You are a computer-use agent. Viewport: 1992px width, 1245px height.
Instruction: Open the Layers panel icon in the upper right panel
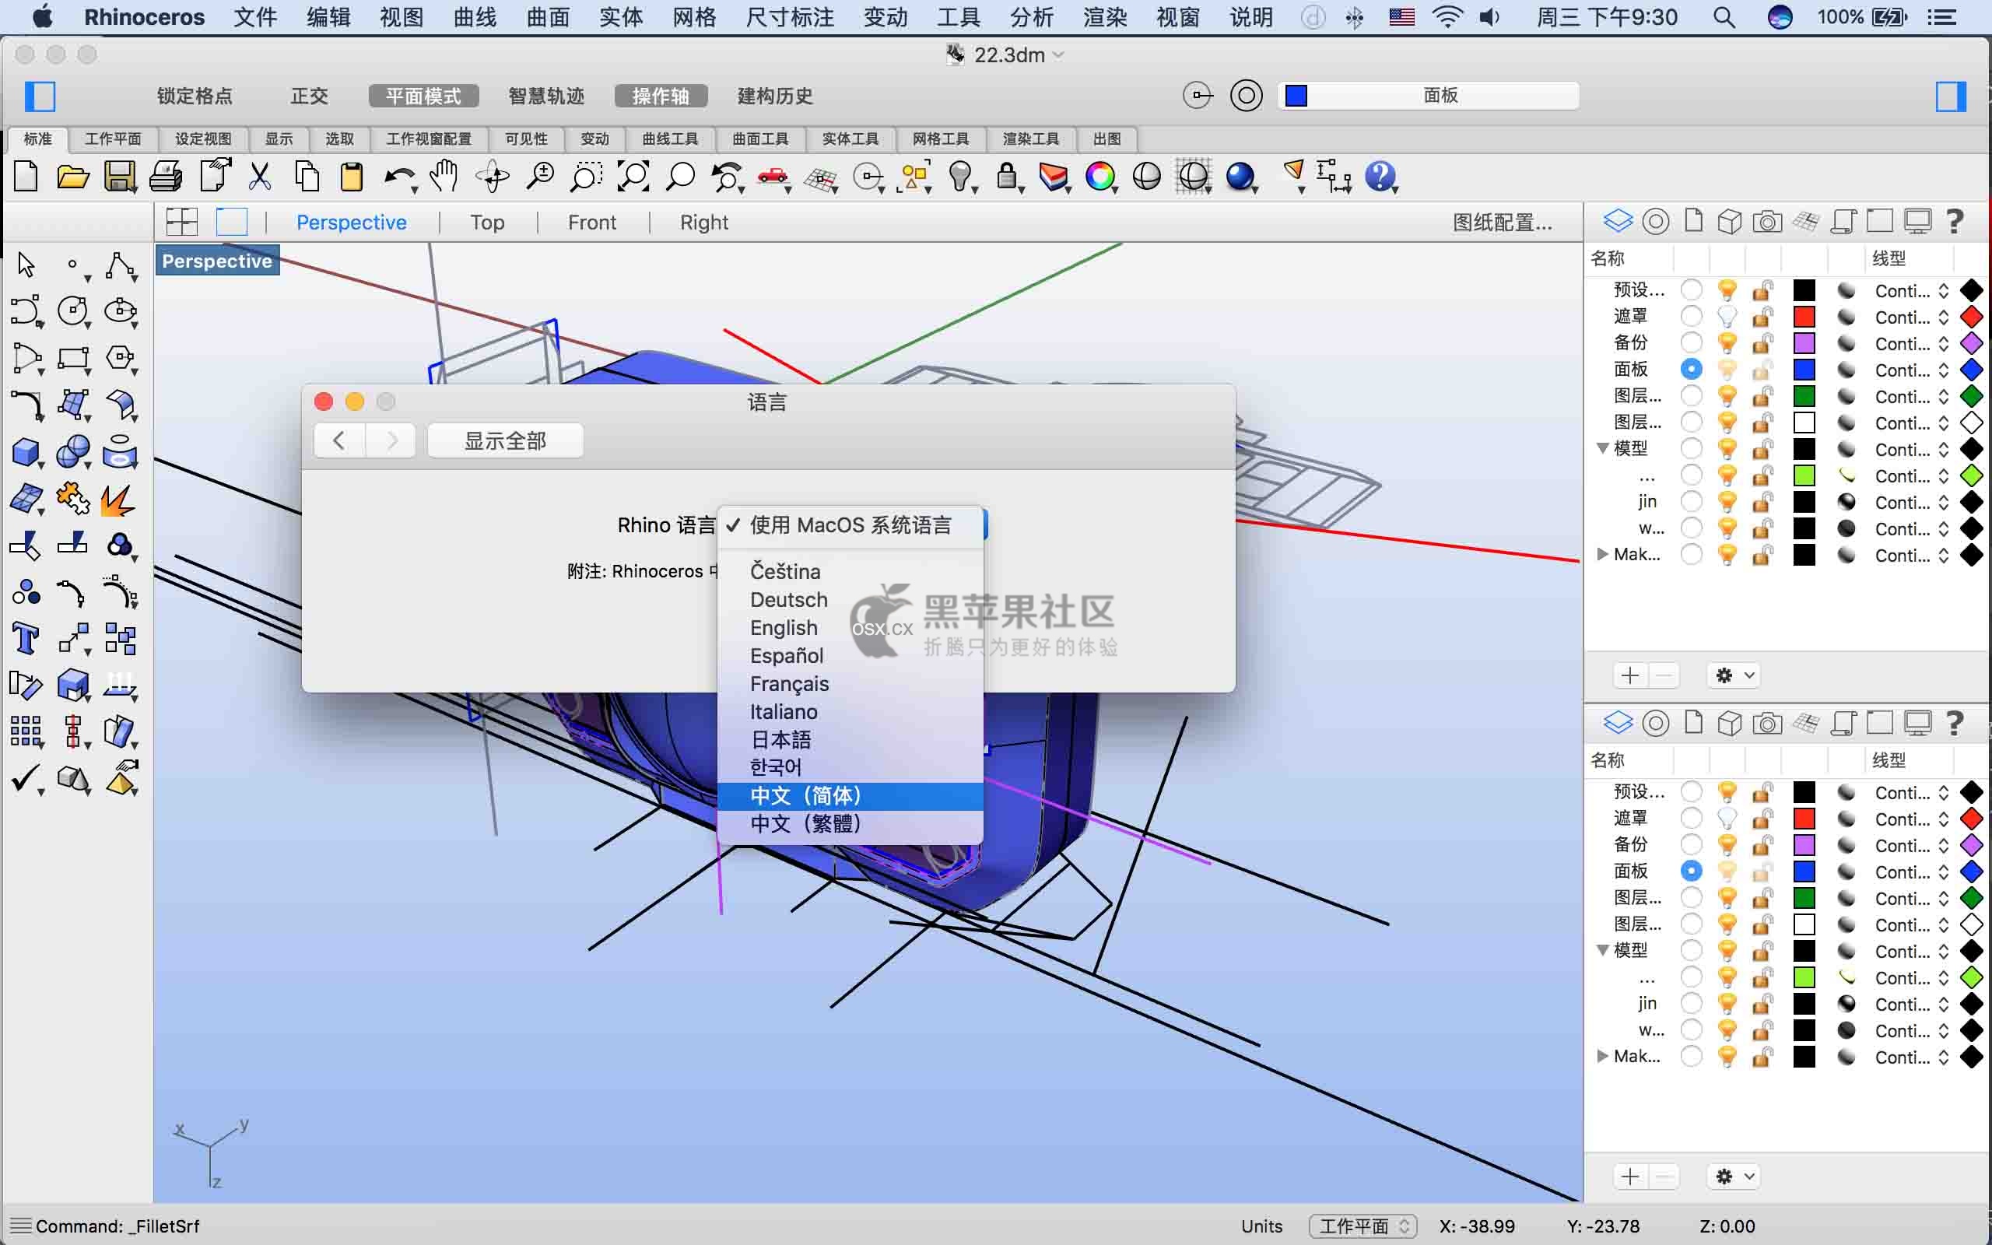(x=1618, y=222)
